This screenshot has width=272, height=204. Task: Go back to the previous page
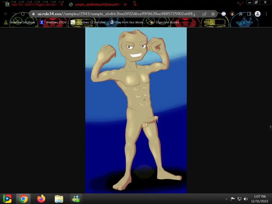[x=6, y=14]
